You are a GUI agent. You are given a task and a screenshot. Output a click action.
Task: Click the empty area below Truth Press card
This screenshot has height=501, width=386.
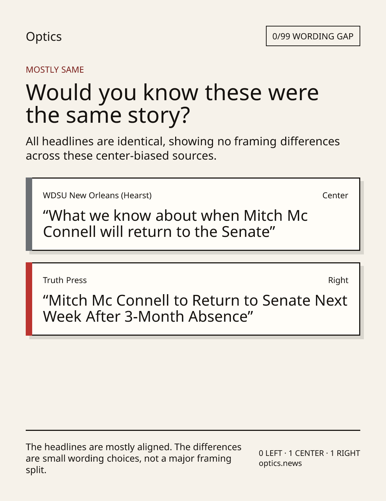[193, 383]
